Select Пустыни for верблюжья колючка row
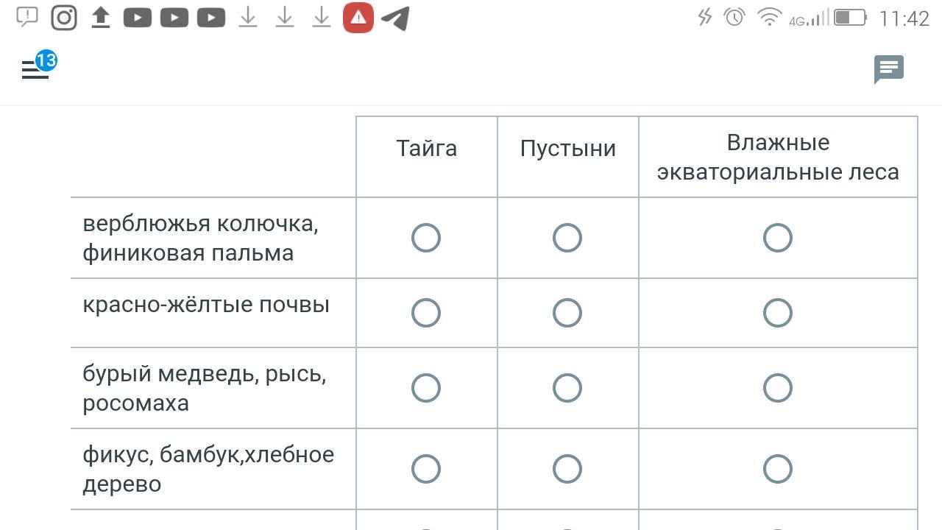This screenshot has width=942, height=530. pos(567,238)
